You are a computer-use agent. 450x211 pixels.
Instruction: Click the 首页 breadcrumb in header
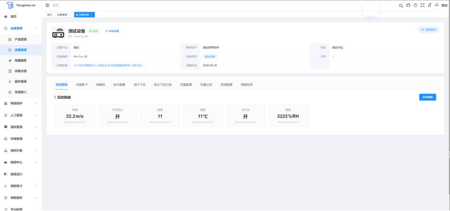click(56, 5)
